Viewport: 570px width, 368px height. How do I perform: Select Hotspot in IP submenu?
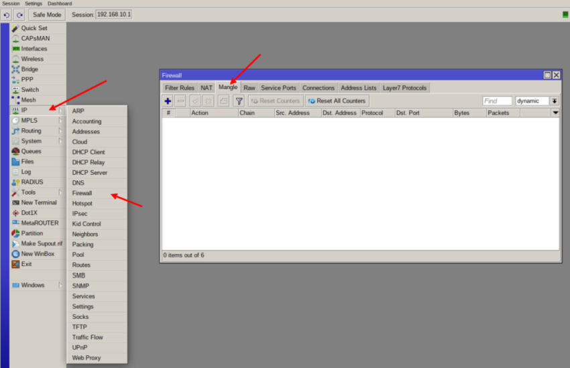(x=97, y=203)
